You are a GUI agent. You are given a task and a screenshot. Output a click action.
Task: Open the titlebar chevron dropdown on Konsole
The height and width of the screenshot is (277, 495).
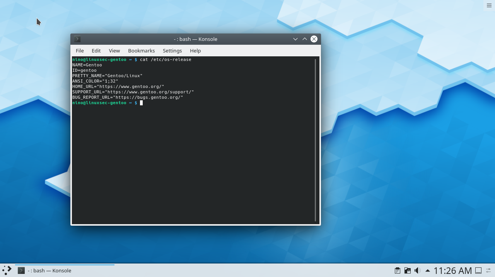pos(295,39)
